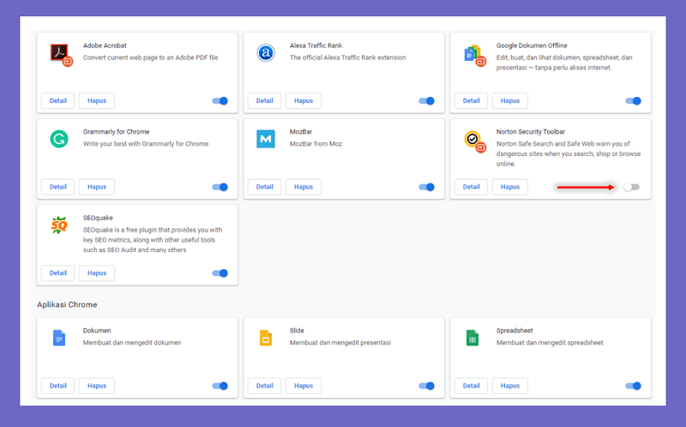This screenshot has width=686, height=427.
Task: Open Detail for Dokumen app
Action: pos(57,386)
